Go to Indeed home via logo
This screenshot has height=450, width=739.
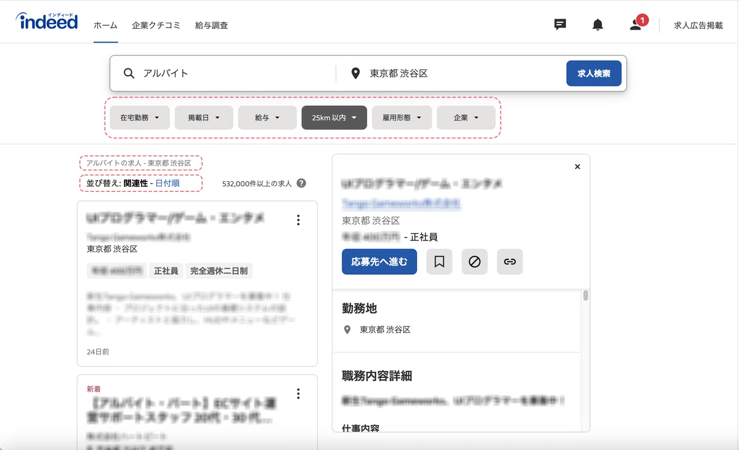(47, 22)
